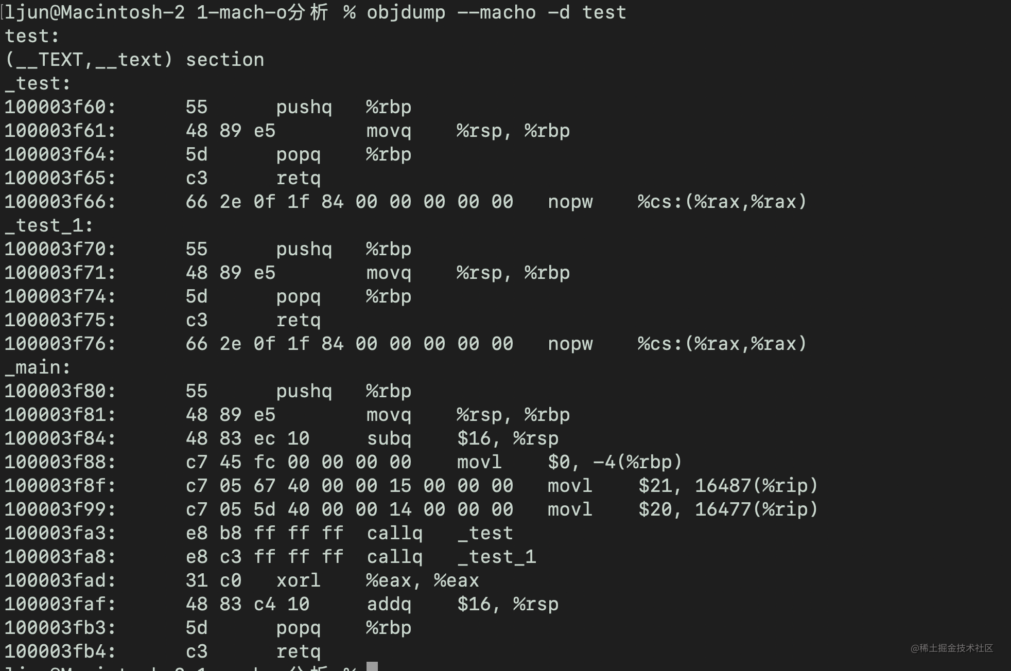1011x671 pixels.
Task: Click the _main: function label
Action: [38, 367]
